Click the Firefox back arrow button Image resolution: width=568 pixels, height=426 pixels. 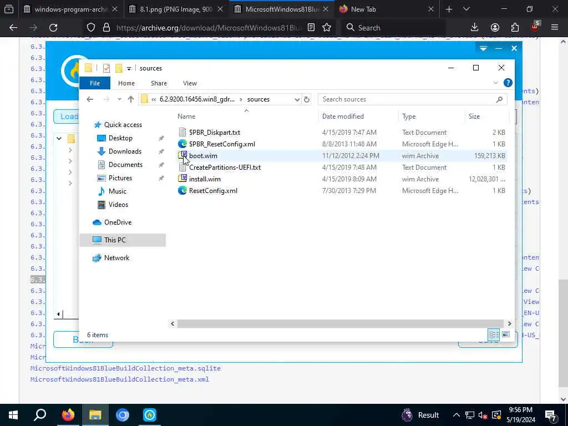(x=13, y=28)
